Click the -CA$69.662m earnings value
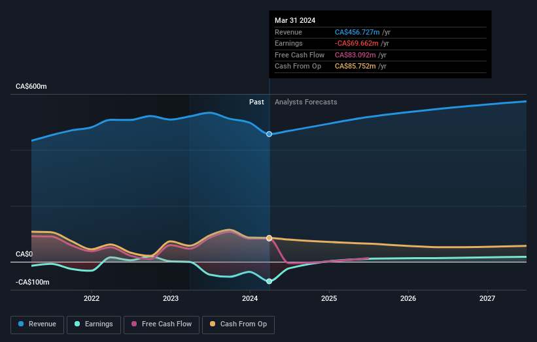537x342 pixels. [356, 43]
